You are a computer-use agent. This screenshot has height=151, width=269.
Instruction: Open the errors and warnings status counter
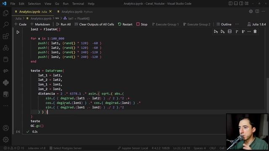(14, 148)
